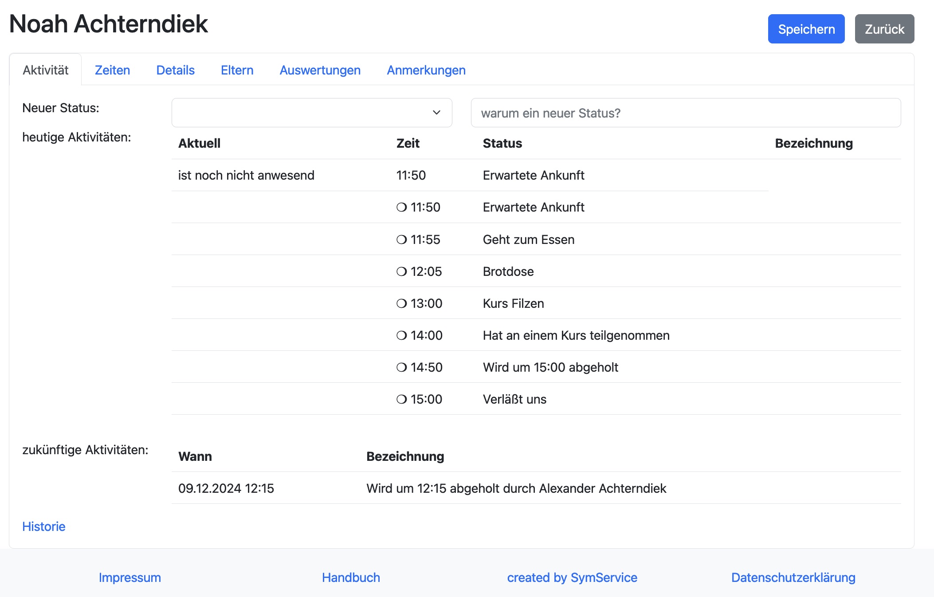Viewport: 934px width, 597px height.
Task: Open the Impressum page
Action: (x=130, y=577)
